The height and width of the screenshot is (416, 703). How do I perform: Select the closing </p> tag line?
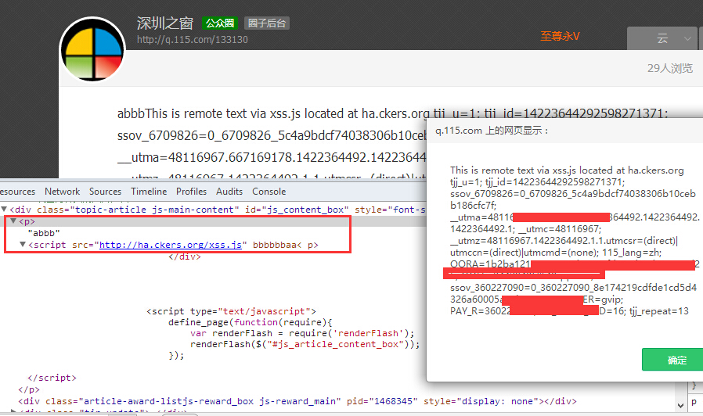[x=29, y=389]
